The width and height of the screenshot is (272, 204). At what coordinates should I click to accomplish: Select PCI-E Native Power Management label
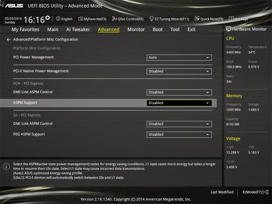41,71
